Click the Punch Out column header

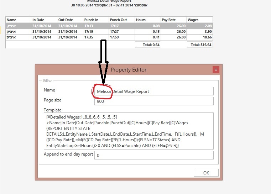pyautogui.click(x=122, y=20)
